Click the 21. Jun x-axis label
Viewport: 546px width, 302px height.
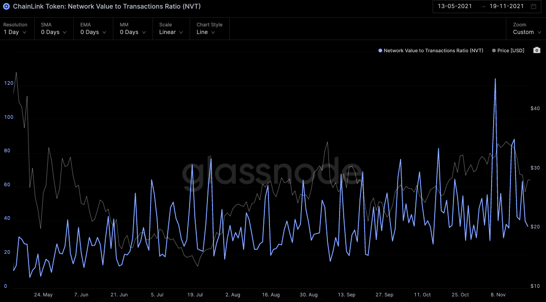[119, 295]
